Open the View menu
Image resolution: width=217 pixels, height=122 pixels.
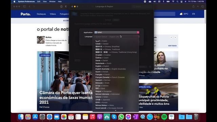point(45,1)
